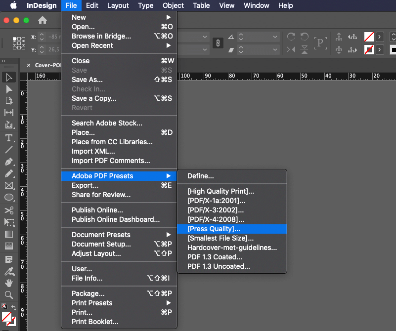Open the Layout menu
This screenshot has height=331, width=396.
point(118,5)
